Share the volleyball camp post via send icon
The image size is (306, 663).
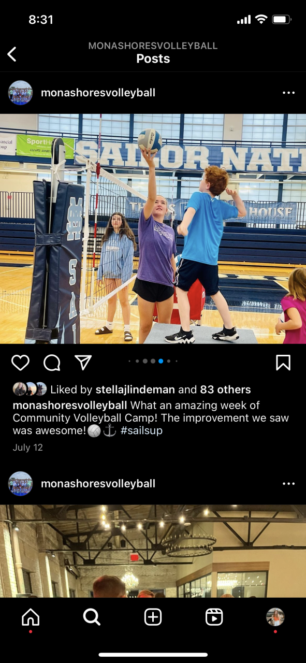tap(83, 363)
